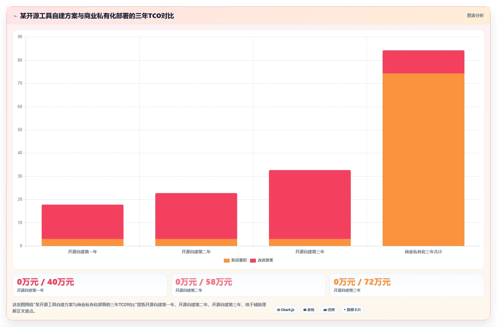
Task: Click the y-axis value 50
Action: click(20, 130)
